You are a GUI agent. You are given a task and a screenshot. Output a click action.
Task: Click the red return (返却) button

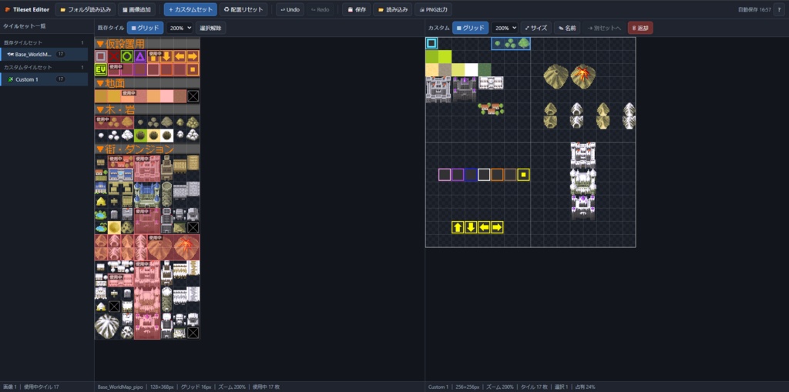pos(640,28)
